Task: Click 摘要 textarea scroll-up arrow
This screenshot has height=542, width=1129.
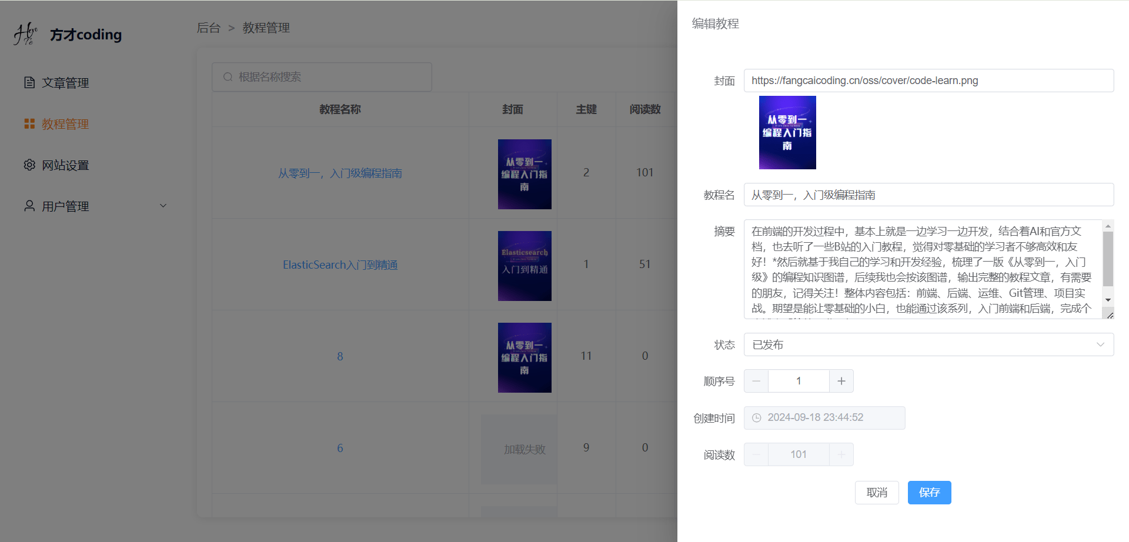Action: click(x=1108, y=226)
